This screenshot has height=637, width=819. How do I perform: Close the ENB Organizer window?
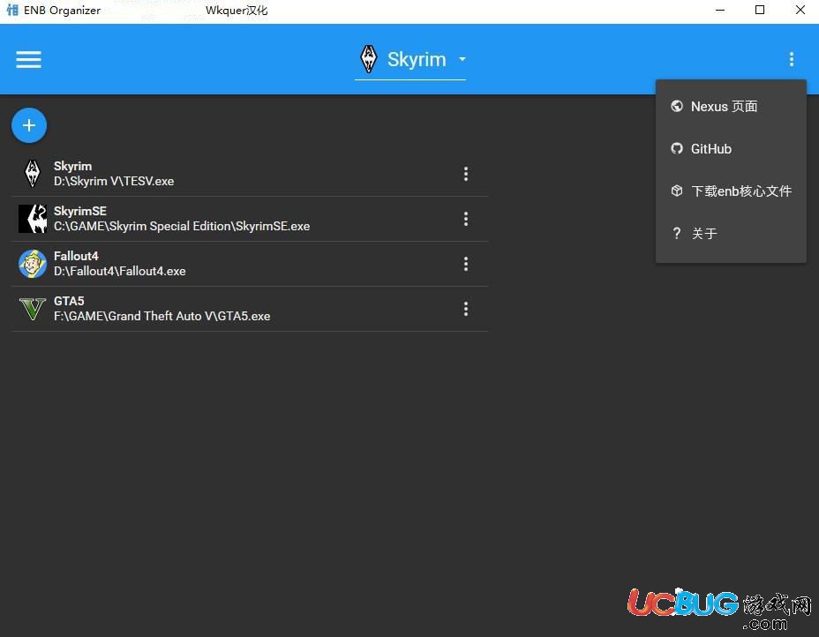(800, 10)
